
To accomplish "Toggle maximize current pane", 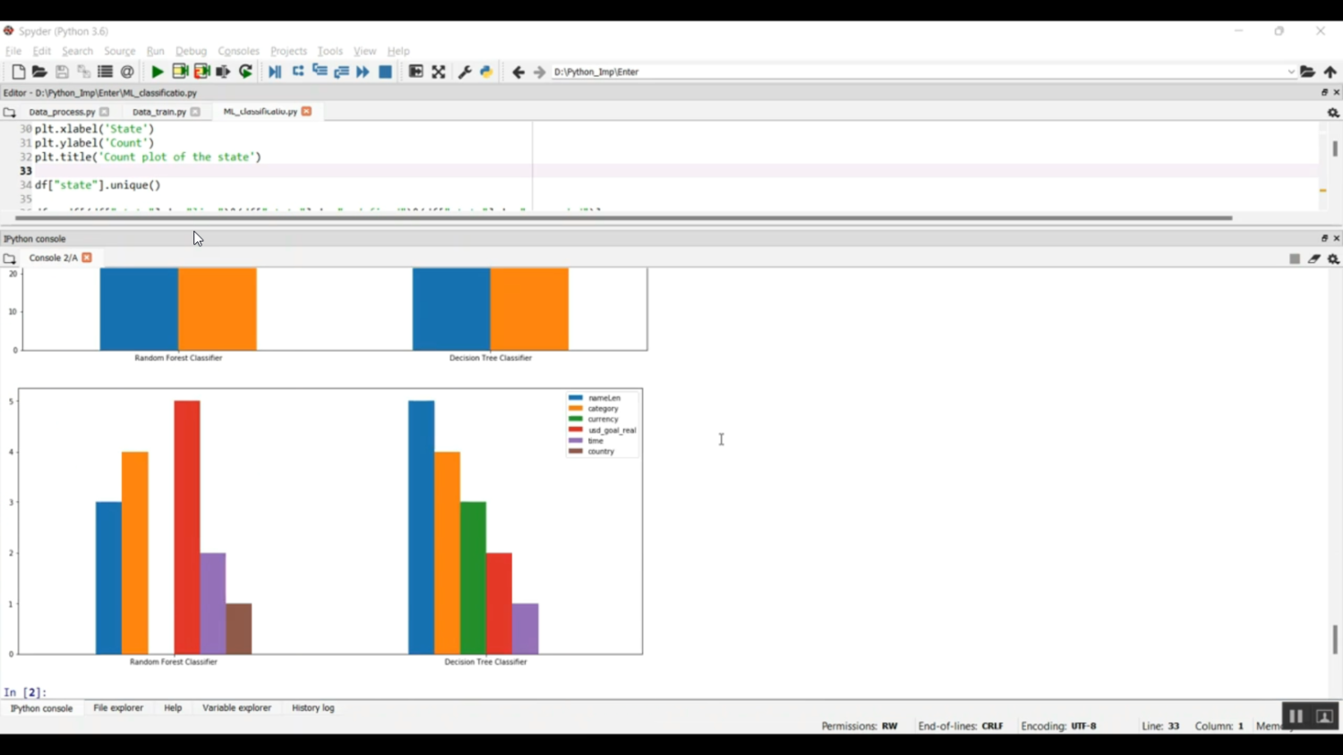I will click(439, 72).
